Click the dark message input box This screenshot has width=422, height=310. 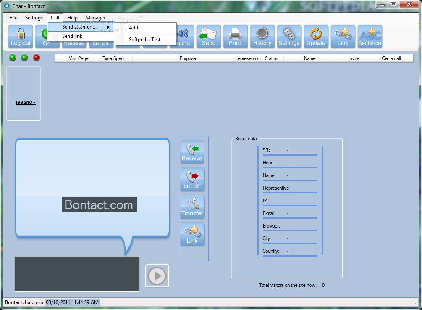tap(77, 274)
